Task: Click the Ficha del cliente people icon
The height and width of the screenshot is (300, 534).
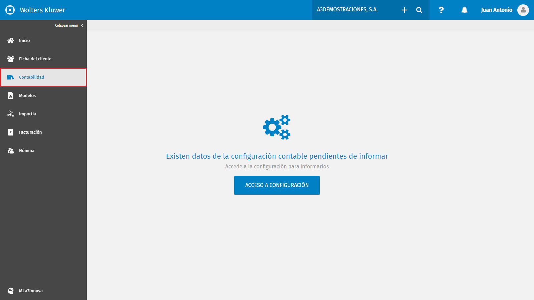Action: coord(11,59)
